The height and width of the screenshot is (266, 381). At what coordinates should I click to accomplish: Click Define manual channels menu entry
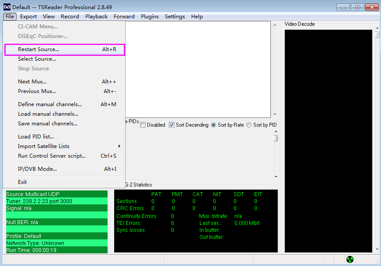(x=50, y=104)
